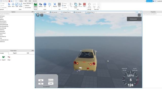162x91 pixels.
Task: Open the Toolbox panel
Action: point(40,5)
